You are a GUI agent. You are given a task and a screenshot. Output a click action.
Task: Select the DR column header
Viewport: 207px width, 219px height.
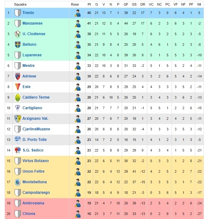click(143, 4)
